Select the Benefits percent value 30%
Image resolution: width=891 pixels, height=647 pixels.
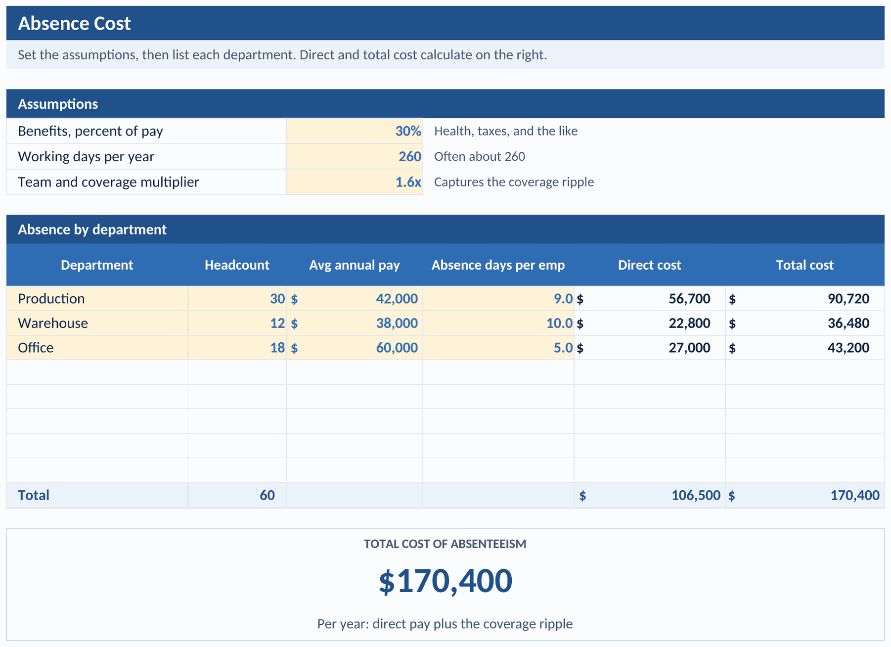tap(355, 131)
